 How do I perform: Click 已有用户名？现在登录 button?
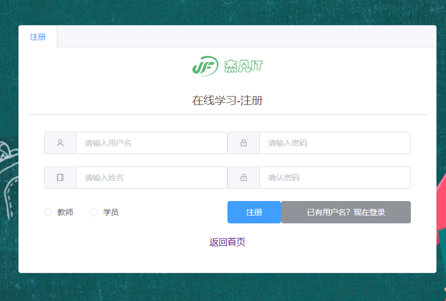[346, 212]
